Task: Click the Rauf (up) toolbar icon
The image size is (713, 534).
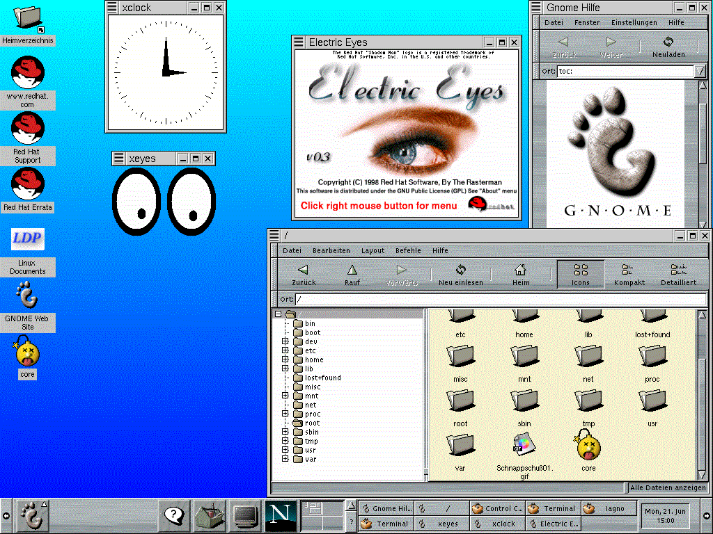Action: coord(352,274)
